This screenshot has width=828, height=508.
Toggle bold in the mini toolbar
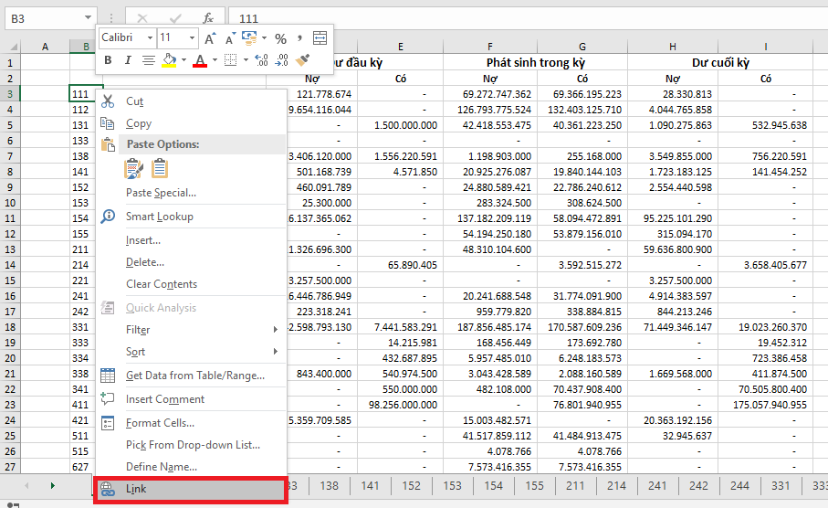(x=108, y=60)
